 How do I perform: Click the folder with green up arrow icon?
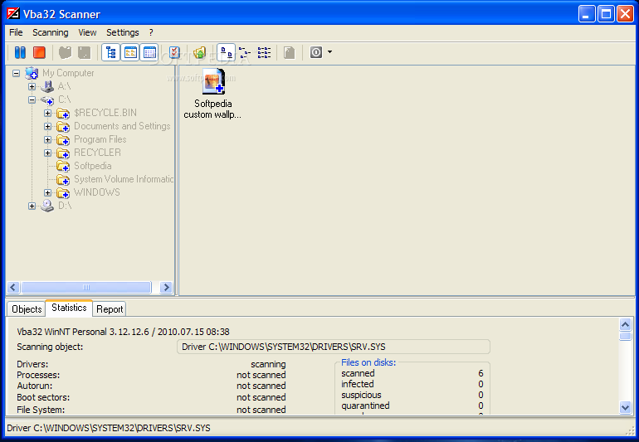point(200,52)
